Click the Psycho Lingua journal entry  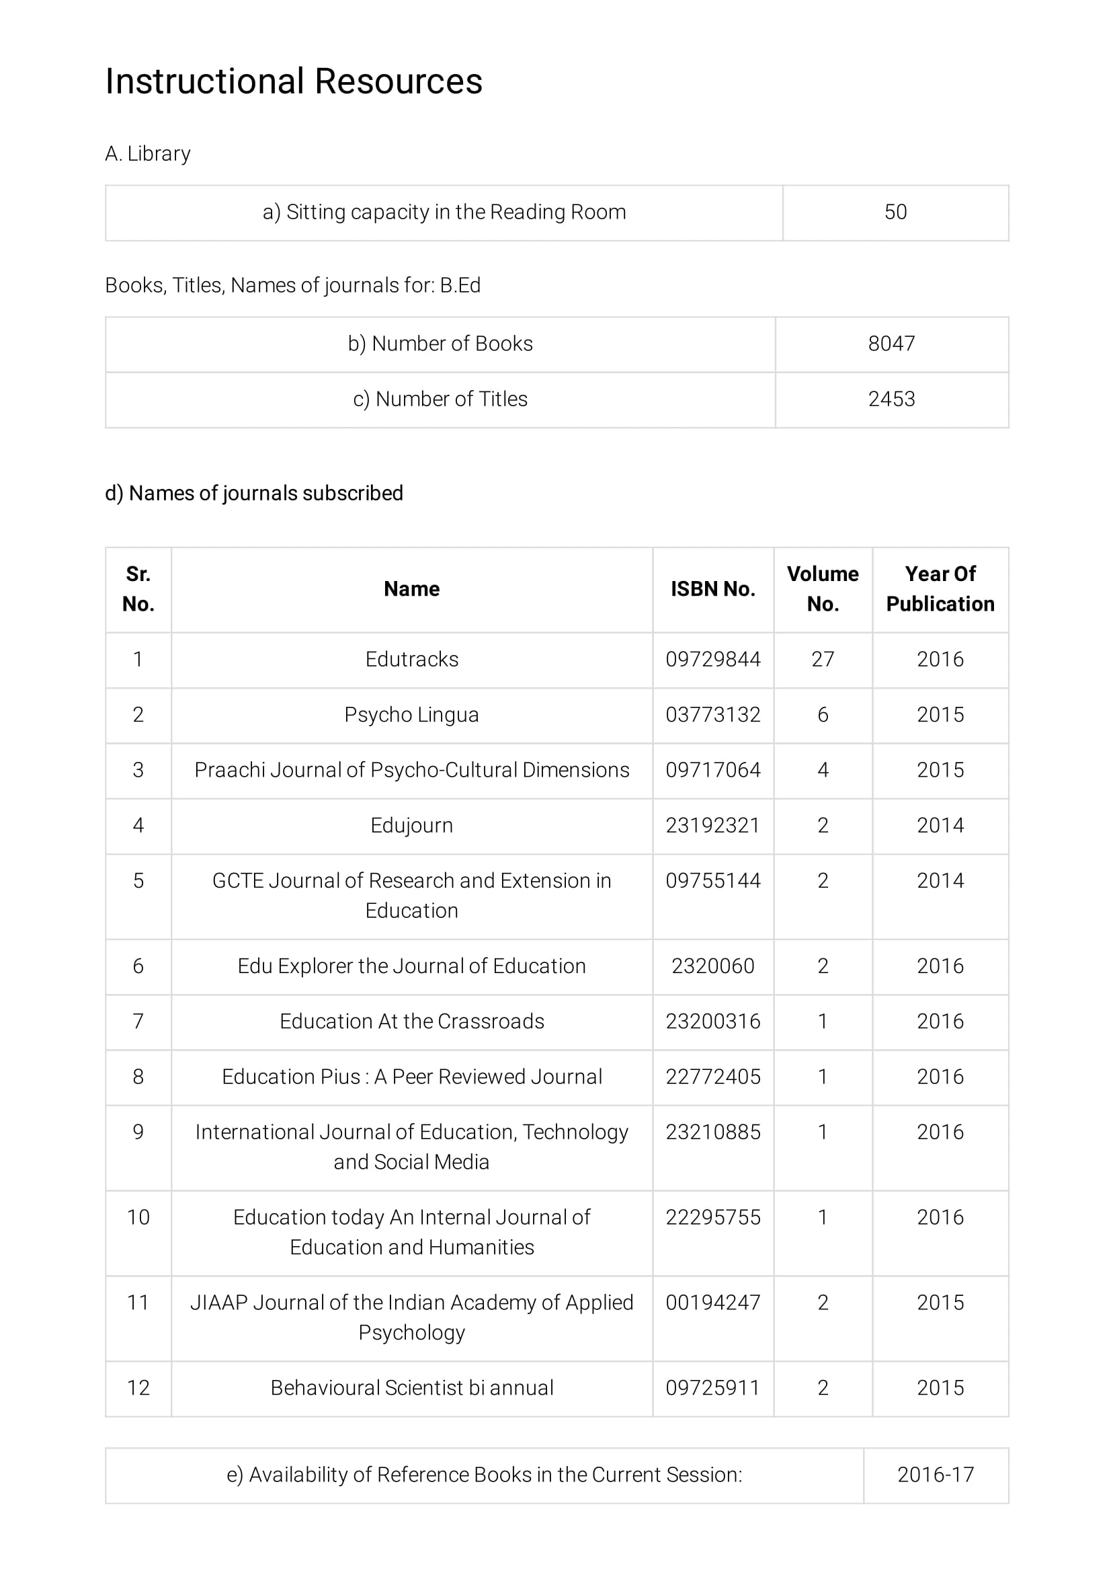pyautogui.click(x=411, y=716)
